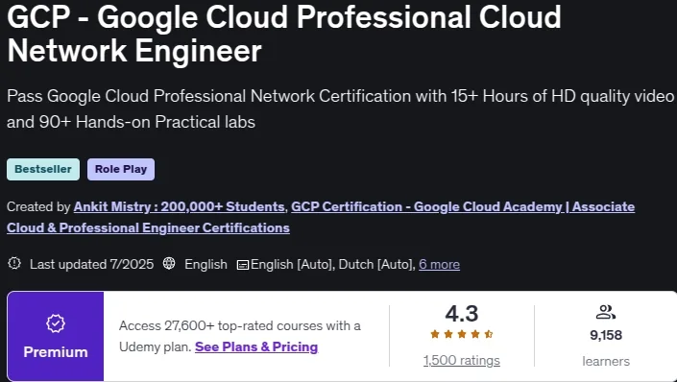Expand the 6 more subtitle languages
The width and height of the screenshot is (677, 382).
click(439, 264)
